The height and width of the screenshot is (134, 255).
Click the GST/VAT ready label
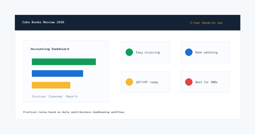coord(147,82)
